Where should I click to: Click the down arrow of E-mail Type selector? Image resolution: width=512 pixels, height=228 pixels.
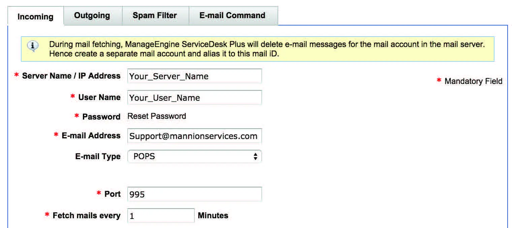pos(255,158)
